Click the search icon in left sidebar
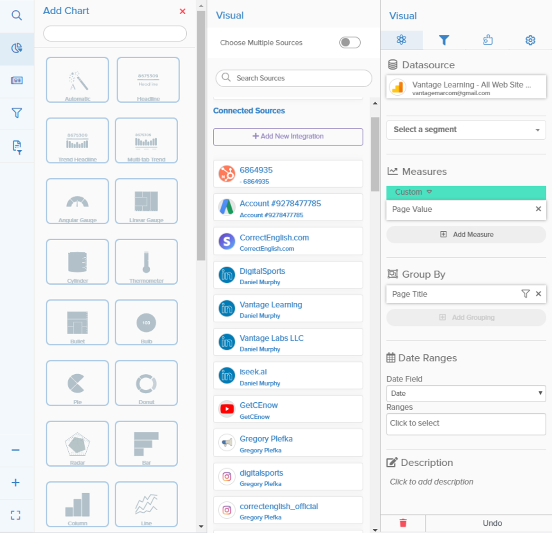Screen dimensions: 552x533 click(17, 16)
